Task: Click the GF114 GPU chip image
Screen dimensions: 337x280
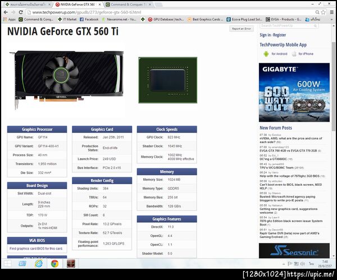Action: [167, 80]
